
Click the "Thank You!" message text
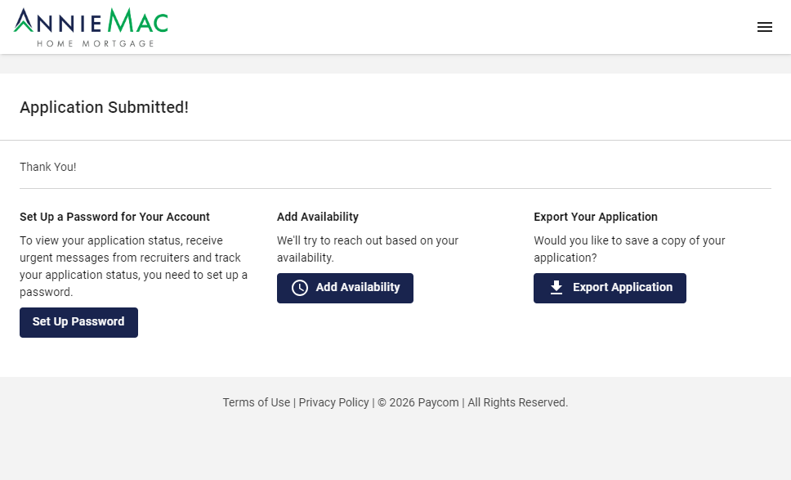click(x=48, y=167)
